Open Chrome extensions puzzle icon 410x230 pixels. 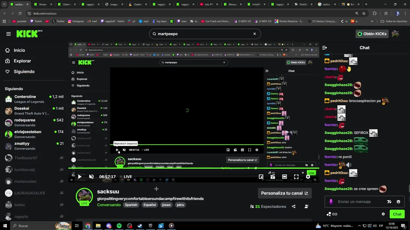tap(374, 13)
